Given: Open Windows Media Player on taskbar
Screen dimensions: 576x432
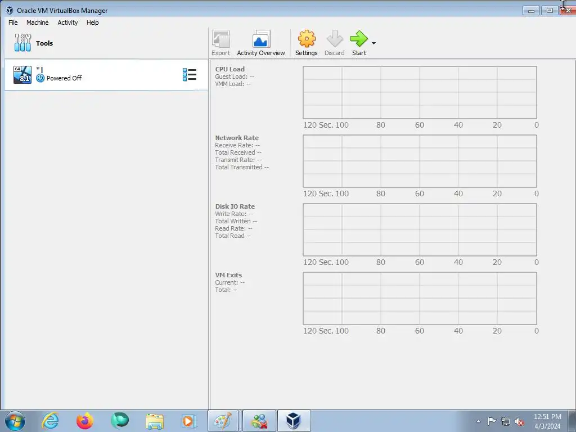Looking at the screenshot, I should pyautogui.click(x=189, y=421).
